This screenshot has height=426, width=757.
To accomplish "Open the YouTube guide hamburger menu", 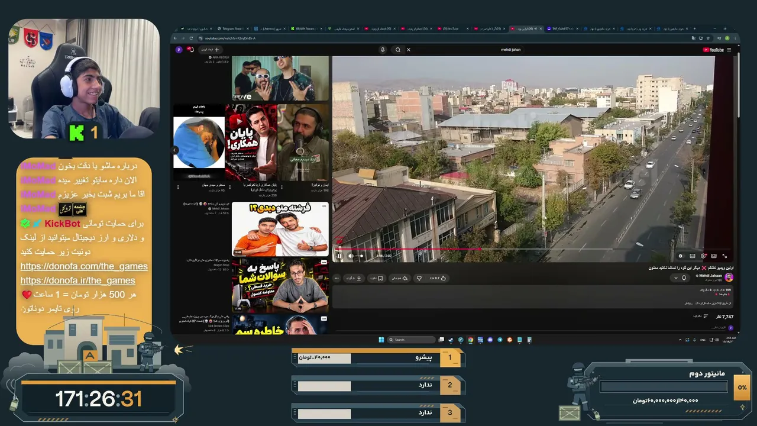I will pos(729,50).
